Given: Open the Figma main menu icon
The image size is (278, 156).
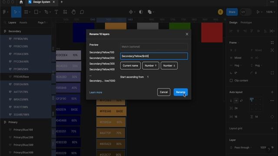Looking at the screenshot, I should pos(4,12).
